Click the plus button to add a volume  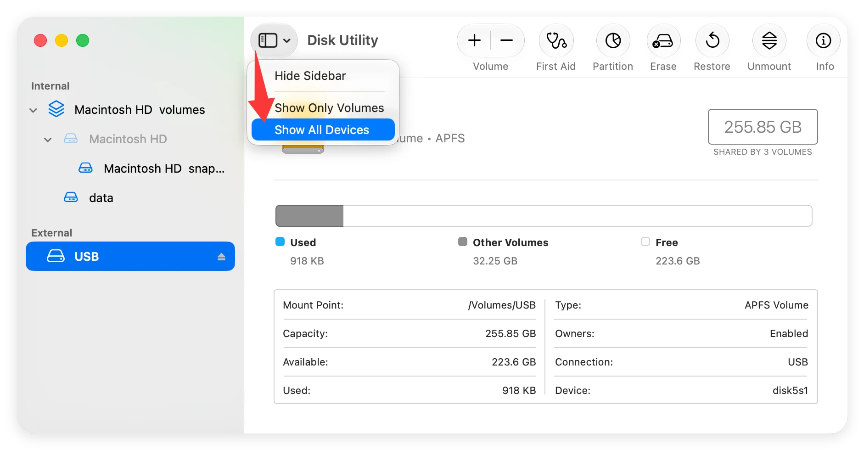(474, 40)
